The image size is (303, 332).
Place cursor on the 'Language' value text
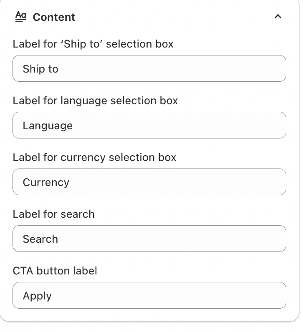(48, 126)
